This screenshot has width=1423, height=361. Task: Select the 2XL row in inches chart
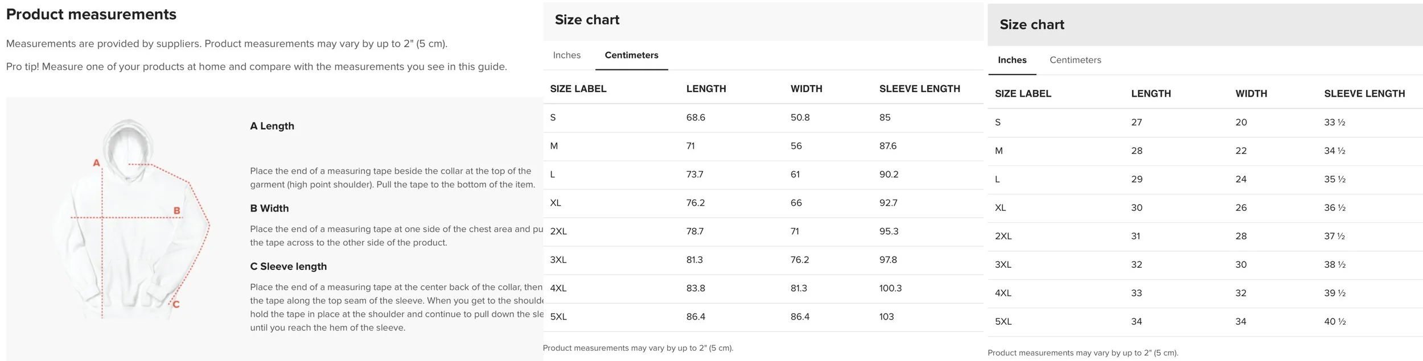1205,236
